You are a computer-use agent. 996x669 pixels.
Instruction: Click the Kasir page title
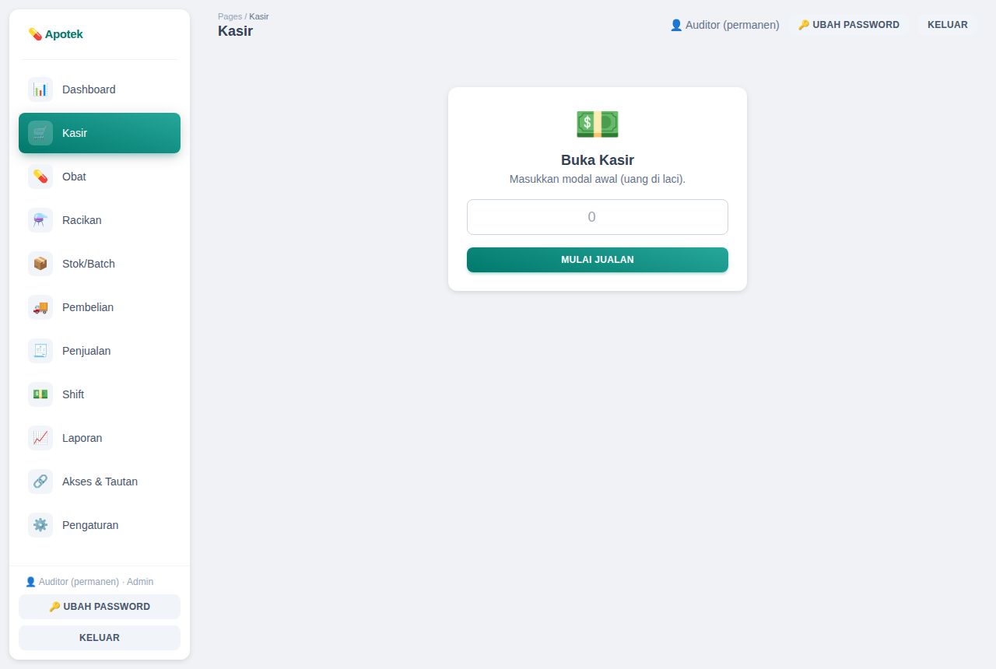tap(235, 31)
